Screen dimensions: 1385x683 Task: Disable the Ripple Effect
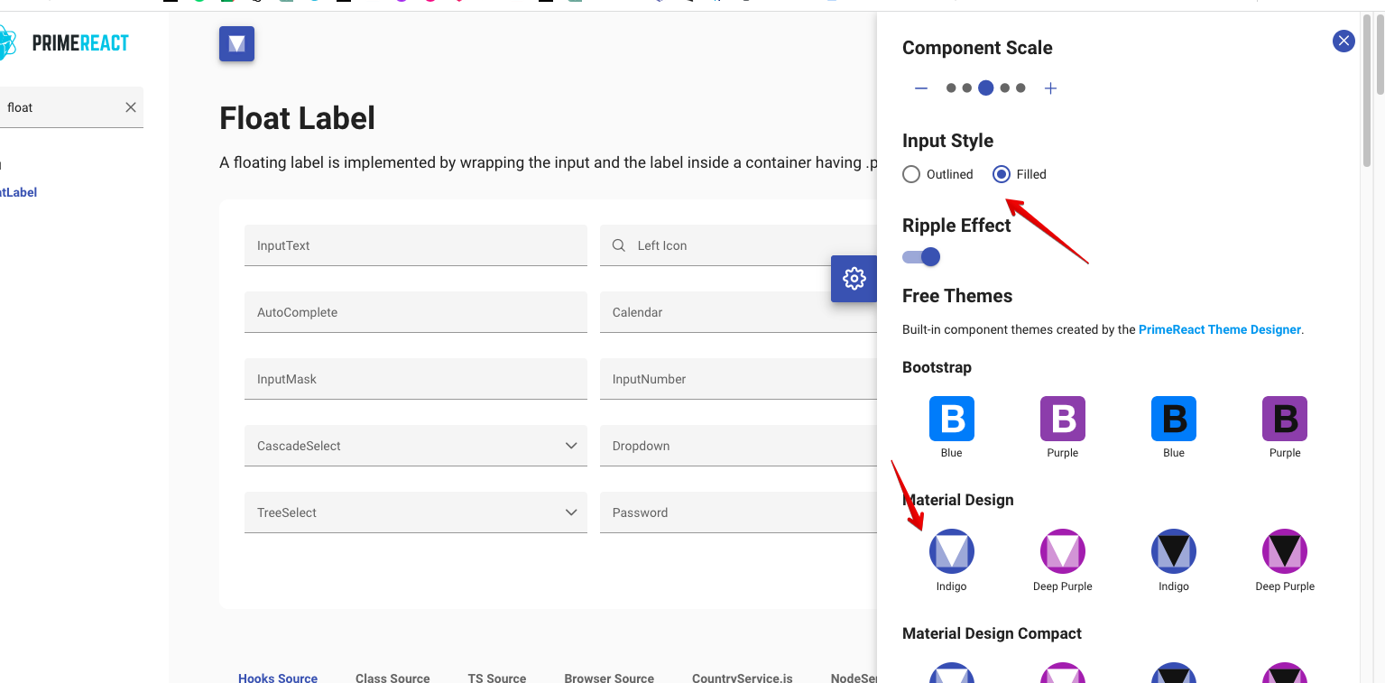pyautogui.click(x=920, y=257)
